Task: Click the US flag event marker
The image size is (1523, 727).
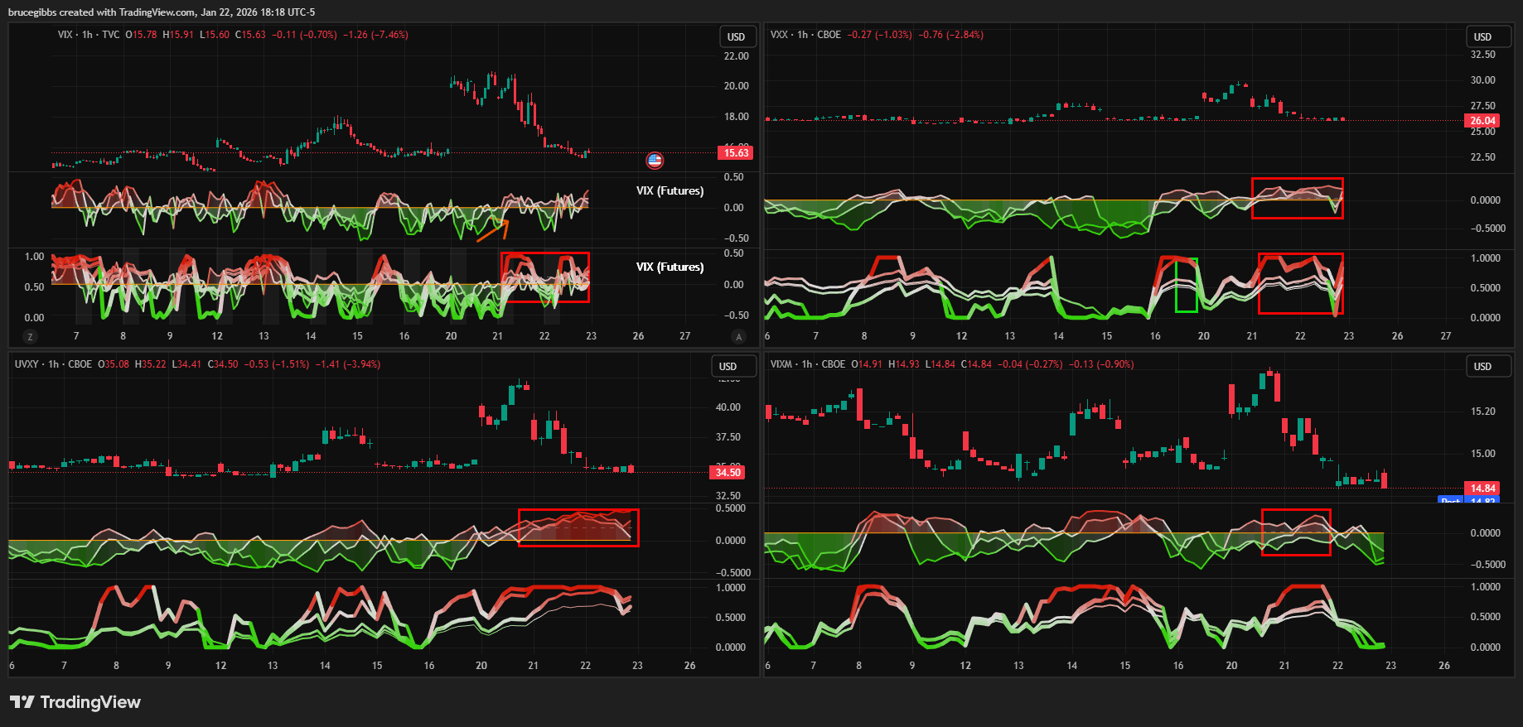Action: click(x=655, y=161)
